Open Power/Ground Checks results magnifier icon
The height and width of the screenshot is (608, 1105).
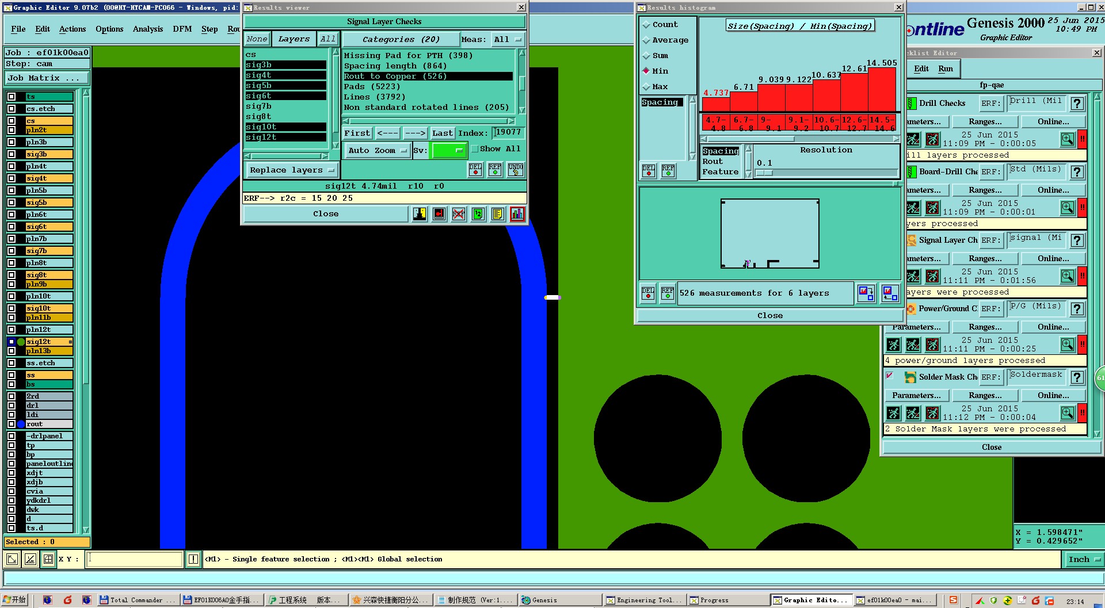point(1067,345)
